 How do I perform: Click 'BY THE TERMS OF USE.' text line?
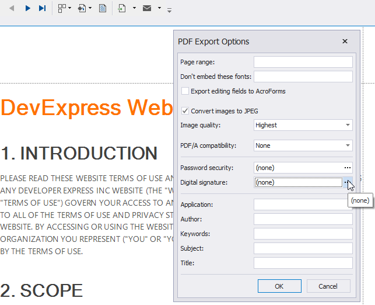coord(41,251)
